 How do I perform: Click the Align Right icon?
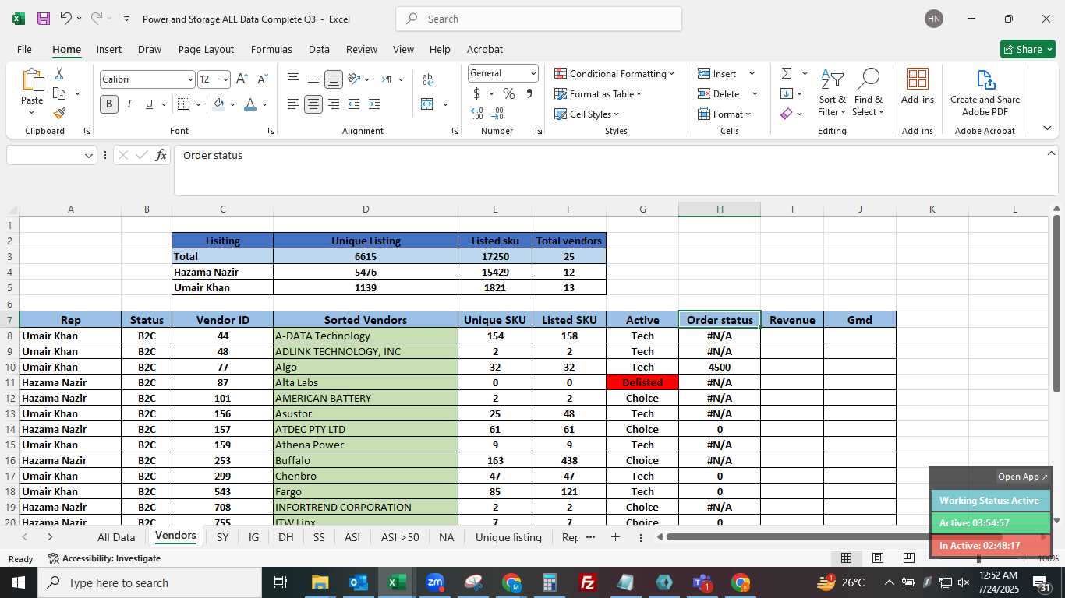tap(334, 104)
